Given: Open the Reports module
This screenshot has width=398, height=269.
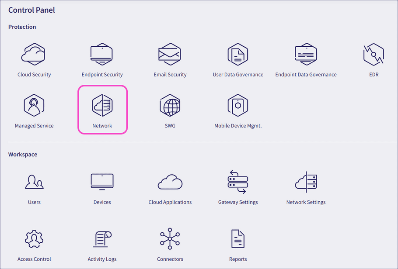Looking at the screenshot, I should pyautogui.click(x=237, y=238).
